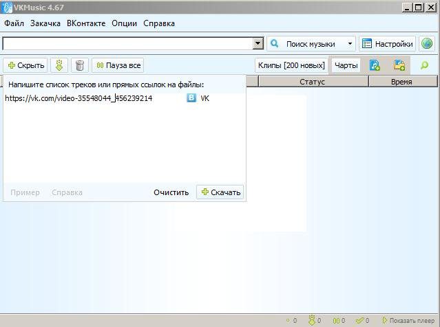Screen dimensions: 440x327
Task: Open Настройки settings
Action: [387, 44]
